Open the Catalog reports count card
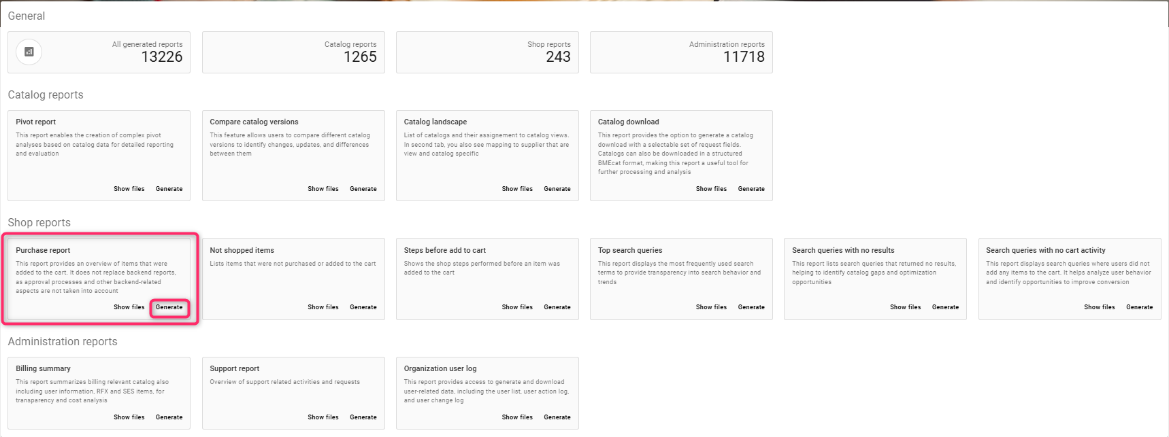Image resolution: width=1169 pixels, height=437 pixels. coord(293,52)
